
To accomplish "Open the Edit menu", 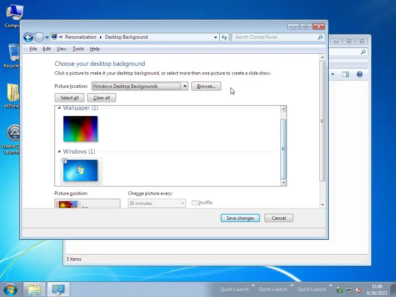I will (x=47, y=49).
